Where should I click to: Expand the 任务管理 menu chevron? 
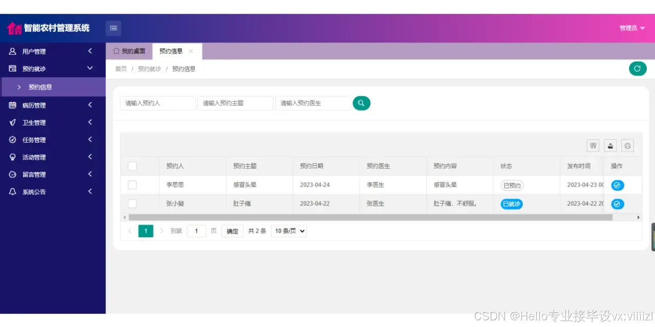[x=90, y=140]
